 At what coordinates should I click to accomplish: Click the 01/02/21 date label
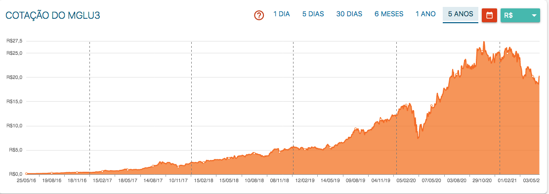point(507,181)
